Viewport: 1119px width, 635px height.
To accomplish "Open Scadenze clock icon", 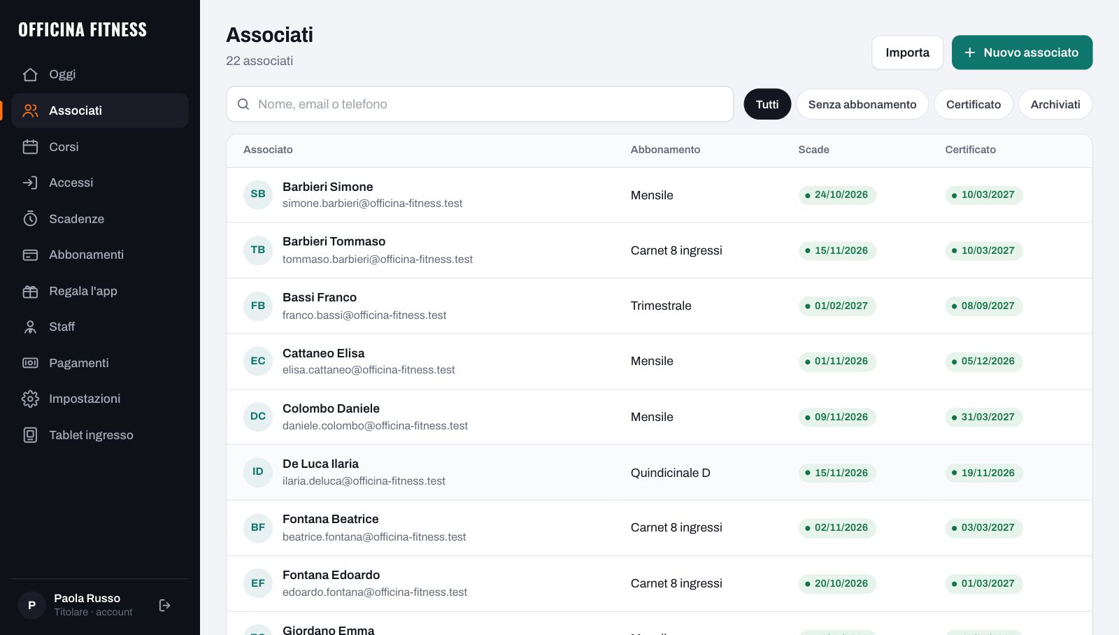I will click(30, 219).
